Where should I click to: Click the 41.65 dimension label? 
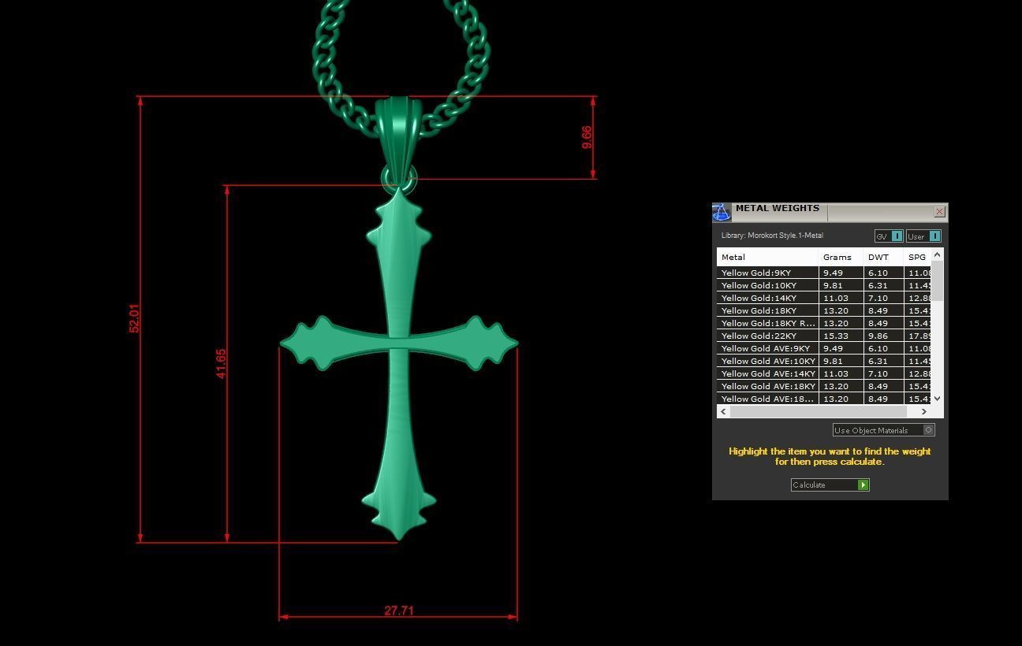(220, 364)
